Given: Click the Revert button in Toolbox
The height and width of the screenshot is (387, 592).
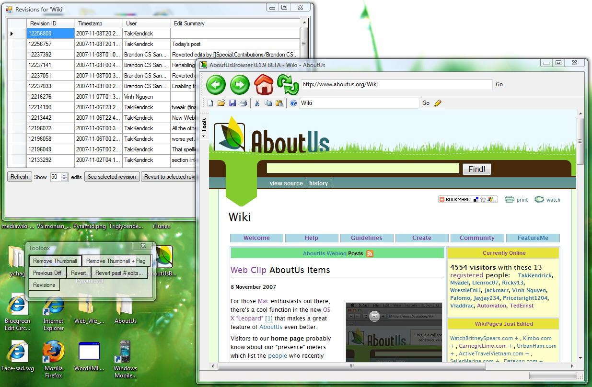Looking at the screenshot, I should (79, 273).
